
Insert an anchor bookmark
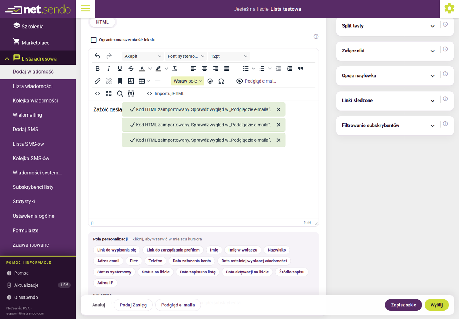coord(120,81)
